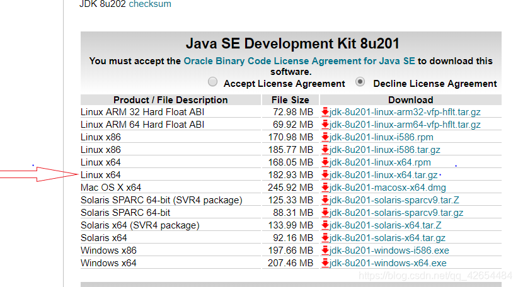Click download arrow icon for solaris-sparcv9.tar.Z
Image resolution: width=518 pixels, height=287 pixels.
coord(325,200)
